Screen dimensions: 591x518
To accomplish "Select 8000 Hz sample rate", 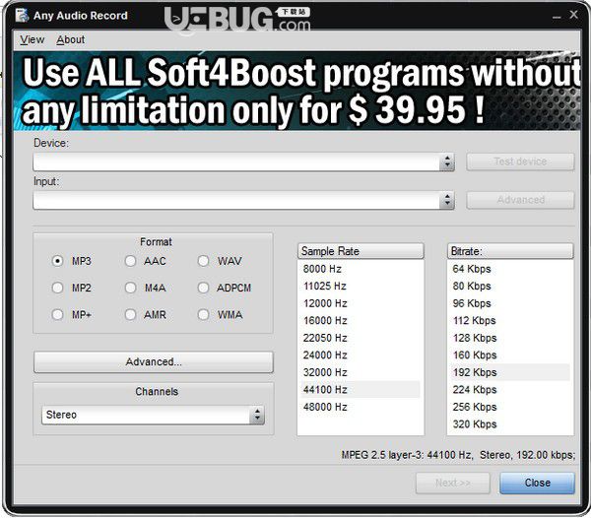I will [361, 269].
